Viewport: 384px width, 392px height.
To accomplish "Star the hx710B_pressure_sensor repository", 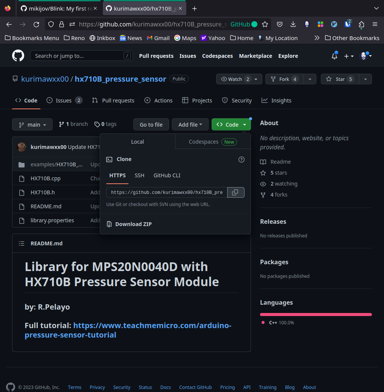I will click(340, 79).
